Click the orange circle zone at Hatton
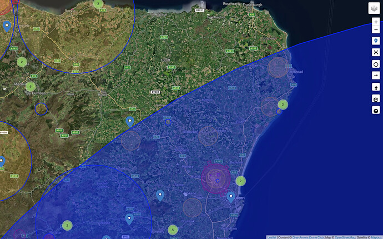Image resolution: width=383 pixels, height=239 pixels. pos(270,107)
